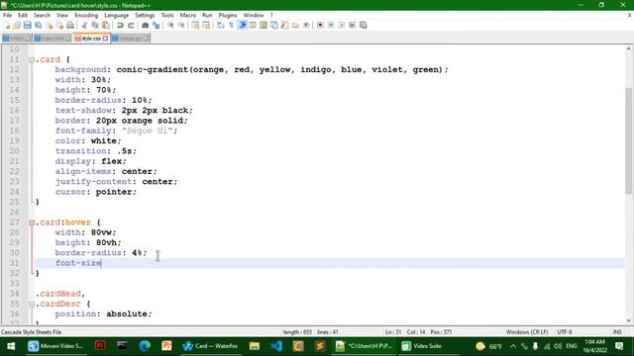Click the Open file toolbar icon

(17, 25)
